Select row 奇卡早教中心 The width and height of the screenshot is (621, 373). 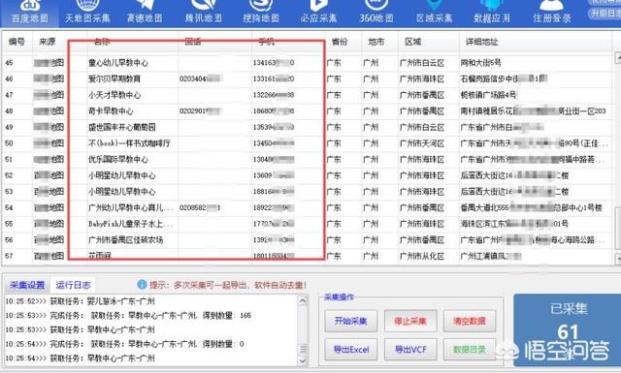307,111
